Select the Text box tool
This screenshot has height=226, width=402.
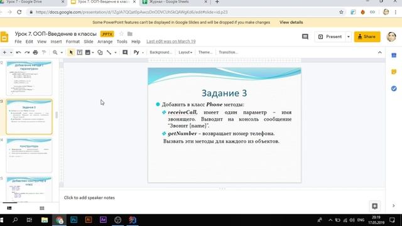(x=80, y=52)
